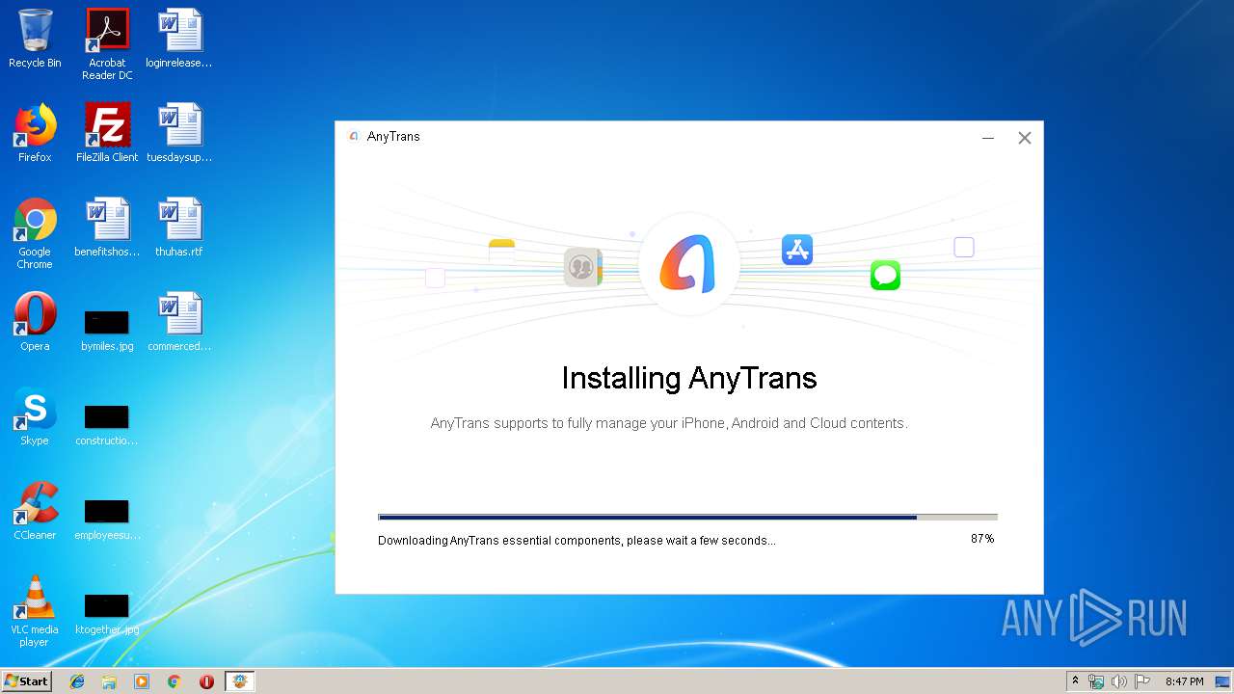Show hidden system tray icons
This screenshot has width=1234, height=694.
coord(1075,681)
